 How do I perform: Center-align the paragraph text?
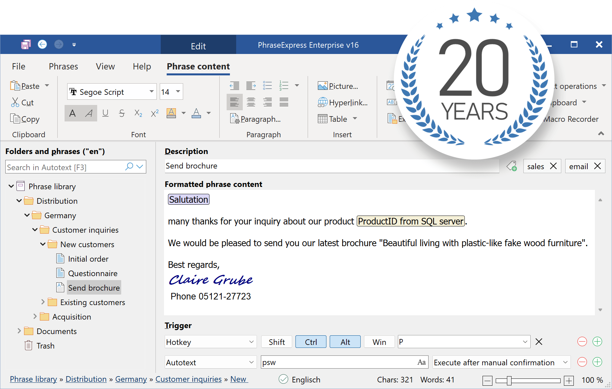(x=251, y=102)
